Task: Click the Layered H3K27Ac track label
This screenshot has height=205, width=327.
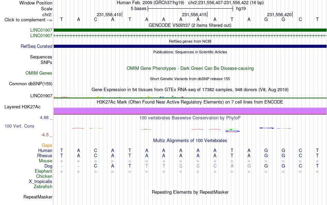Action: [x=22, y=107]
